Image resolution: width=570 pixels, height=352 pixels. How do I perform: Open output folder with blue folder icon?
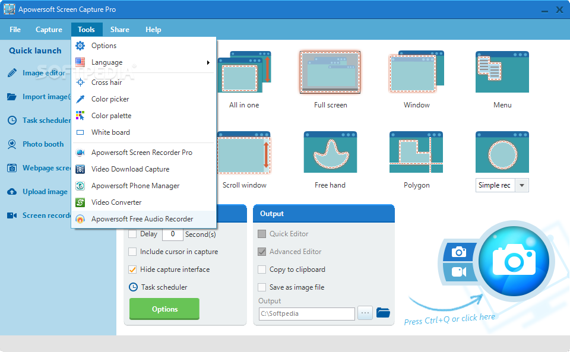click(383, 312)
